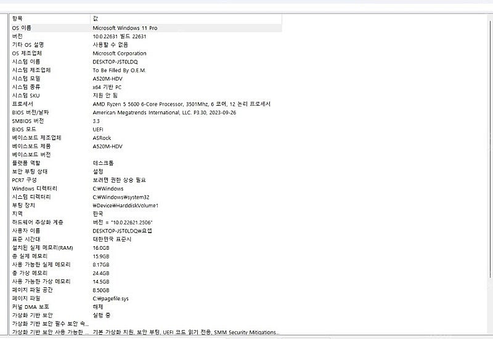This screenshot has width=493, height=339.
Task: Select the 총 가상 메모리 row label
Action: tap(30, 273)
